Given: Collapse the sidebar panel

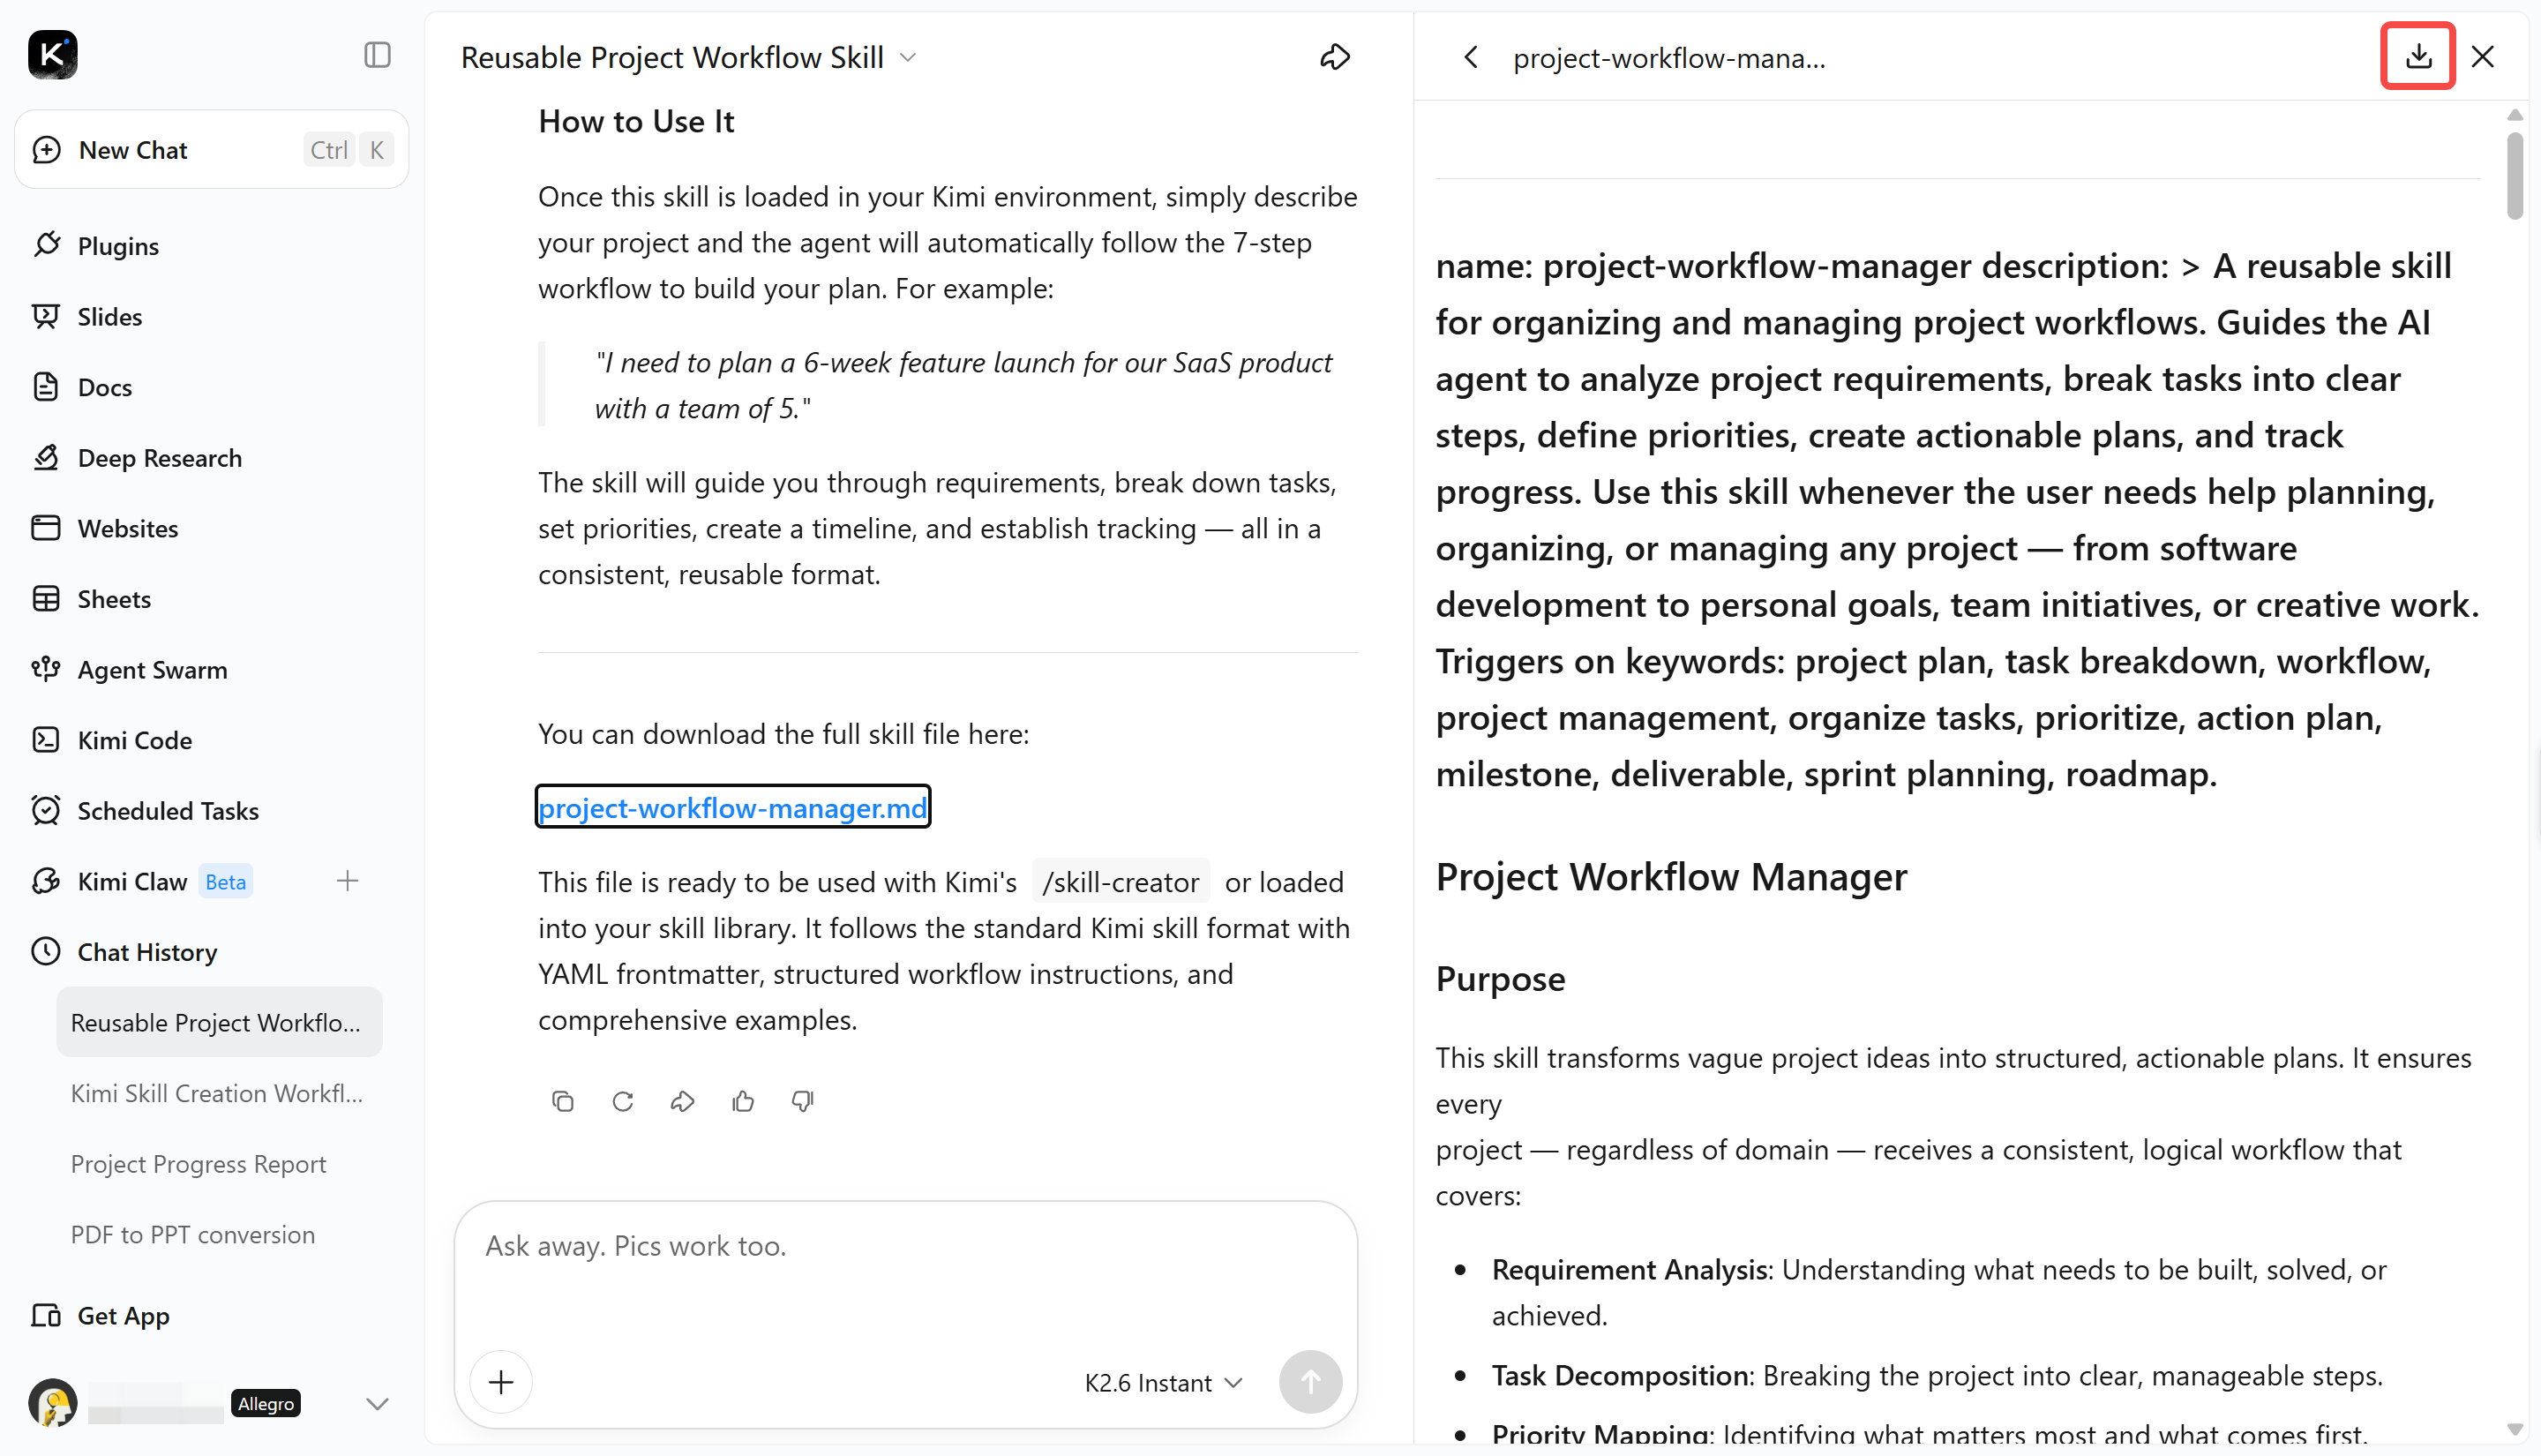Looking at the screenshot, I should (x=377, y=55).
